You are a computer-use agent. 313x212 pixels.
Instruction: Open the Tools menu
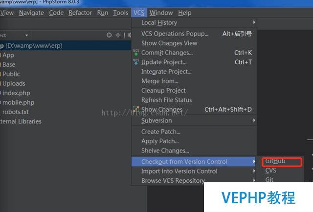[121, 13]
